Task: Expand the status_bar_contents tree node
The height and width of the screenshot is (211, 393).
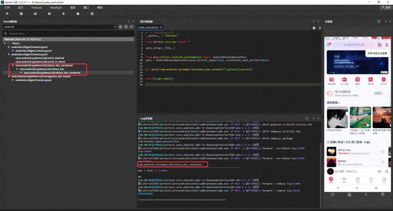Action: coord(21,73)
